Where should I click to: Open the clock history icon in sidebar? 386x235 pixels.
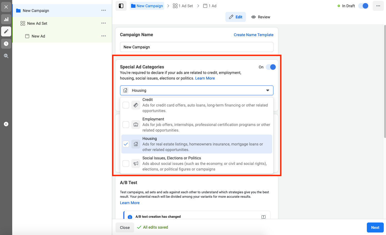pos(6,44)
